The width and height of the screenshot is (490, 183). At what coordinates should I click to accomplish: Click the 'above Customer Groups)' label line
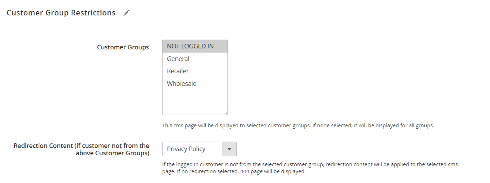[x=112, y=153]
